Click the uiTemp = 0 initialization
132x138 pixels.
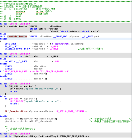40,79
